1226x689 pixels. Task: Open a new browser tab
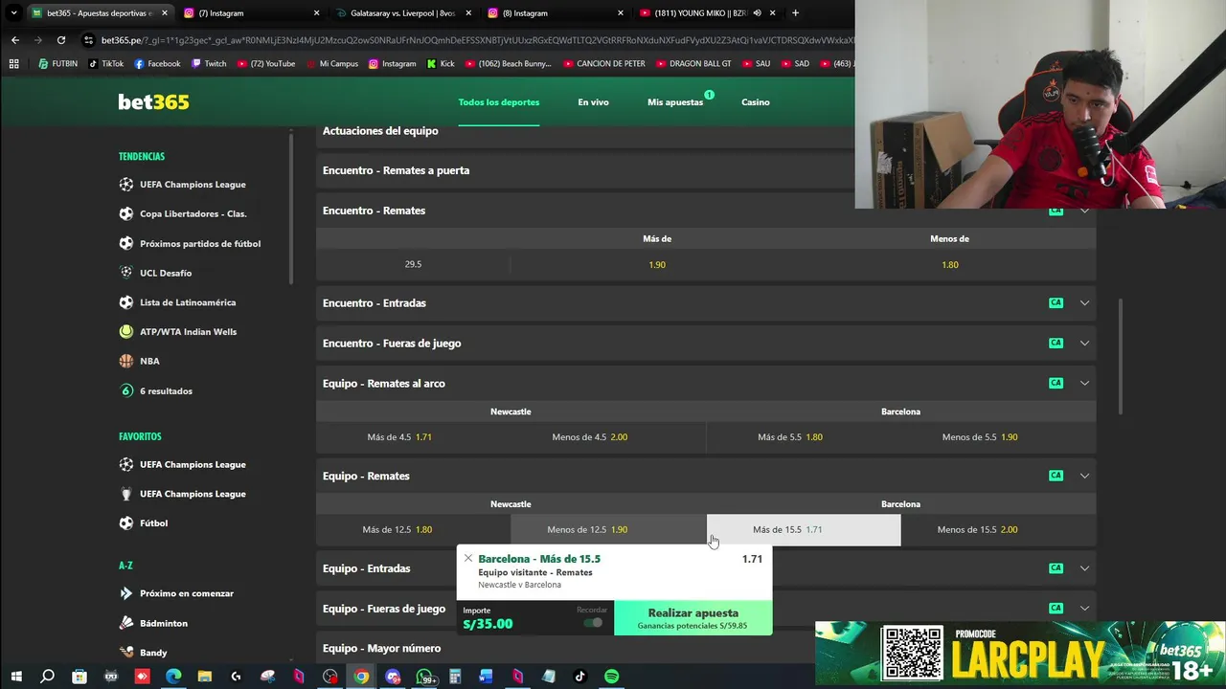pyautogui.click(x=795, y=13)
